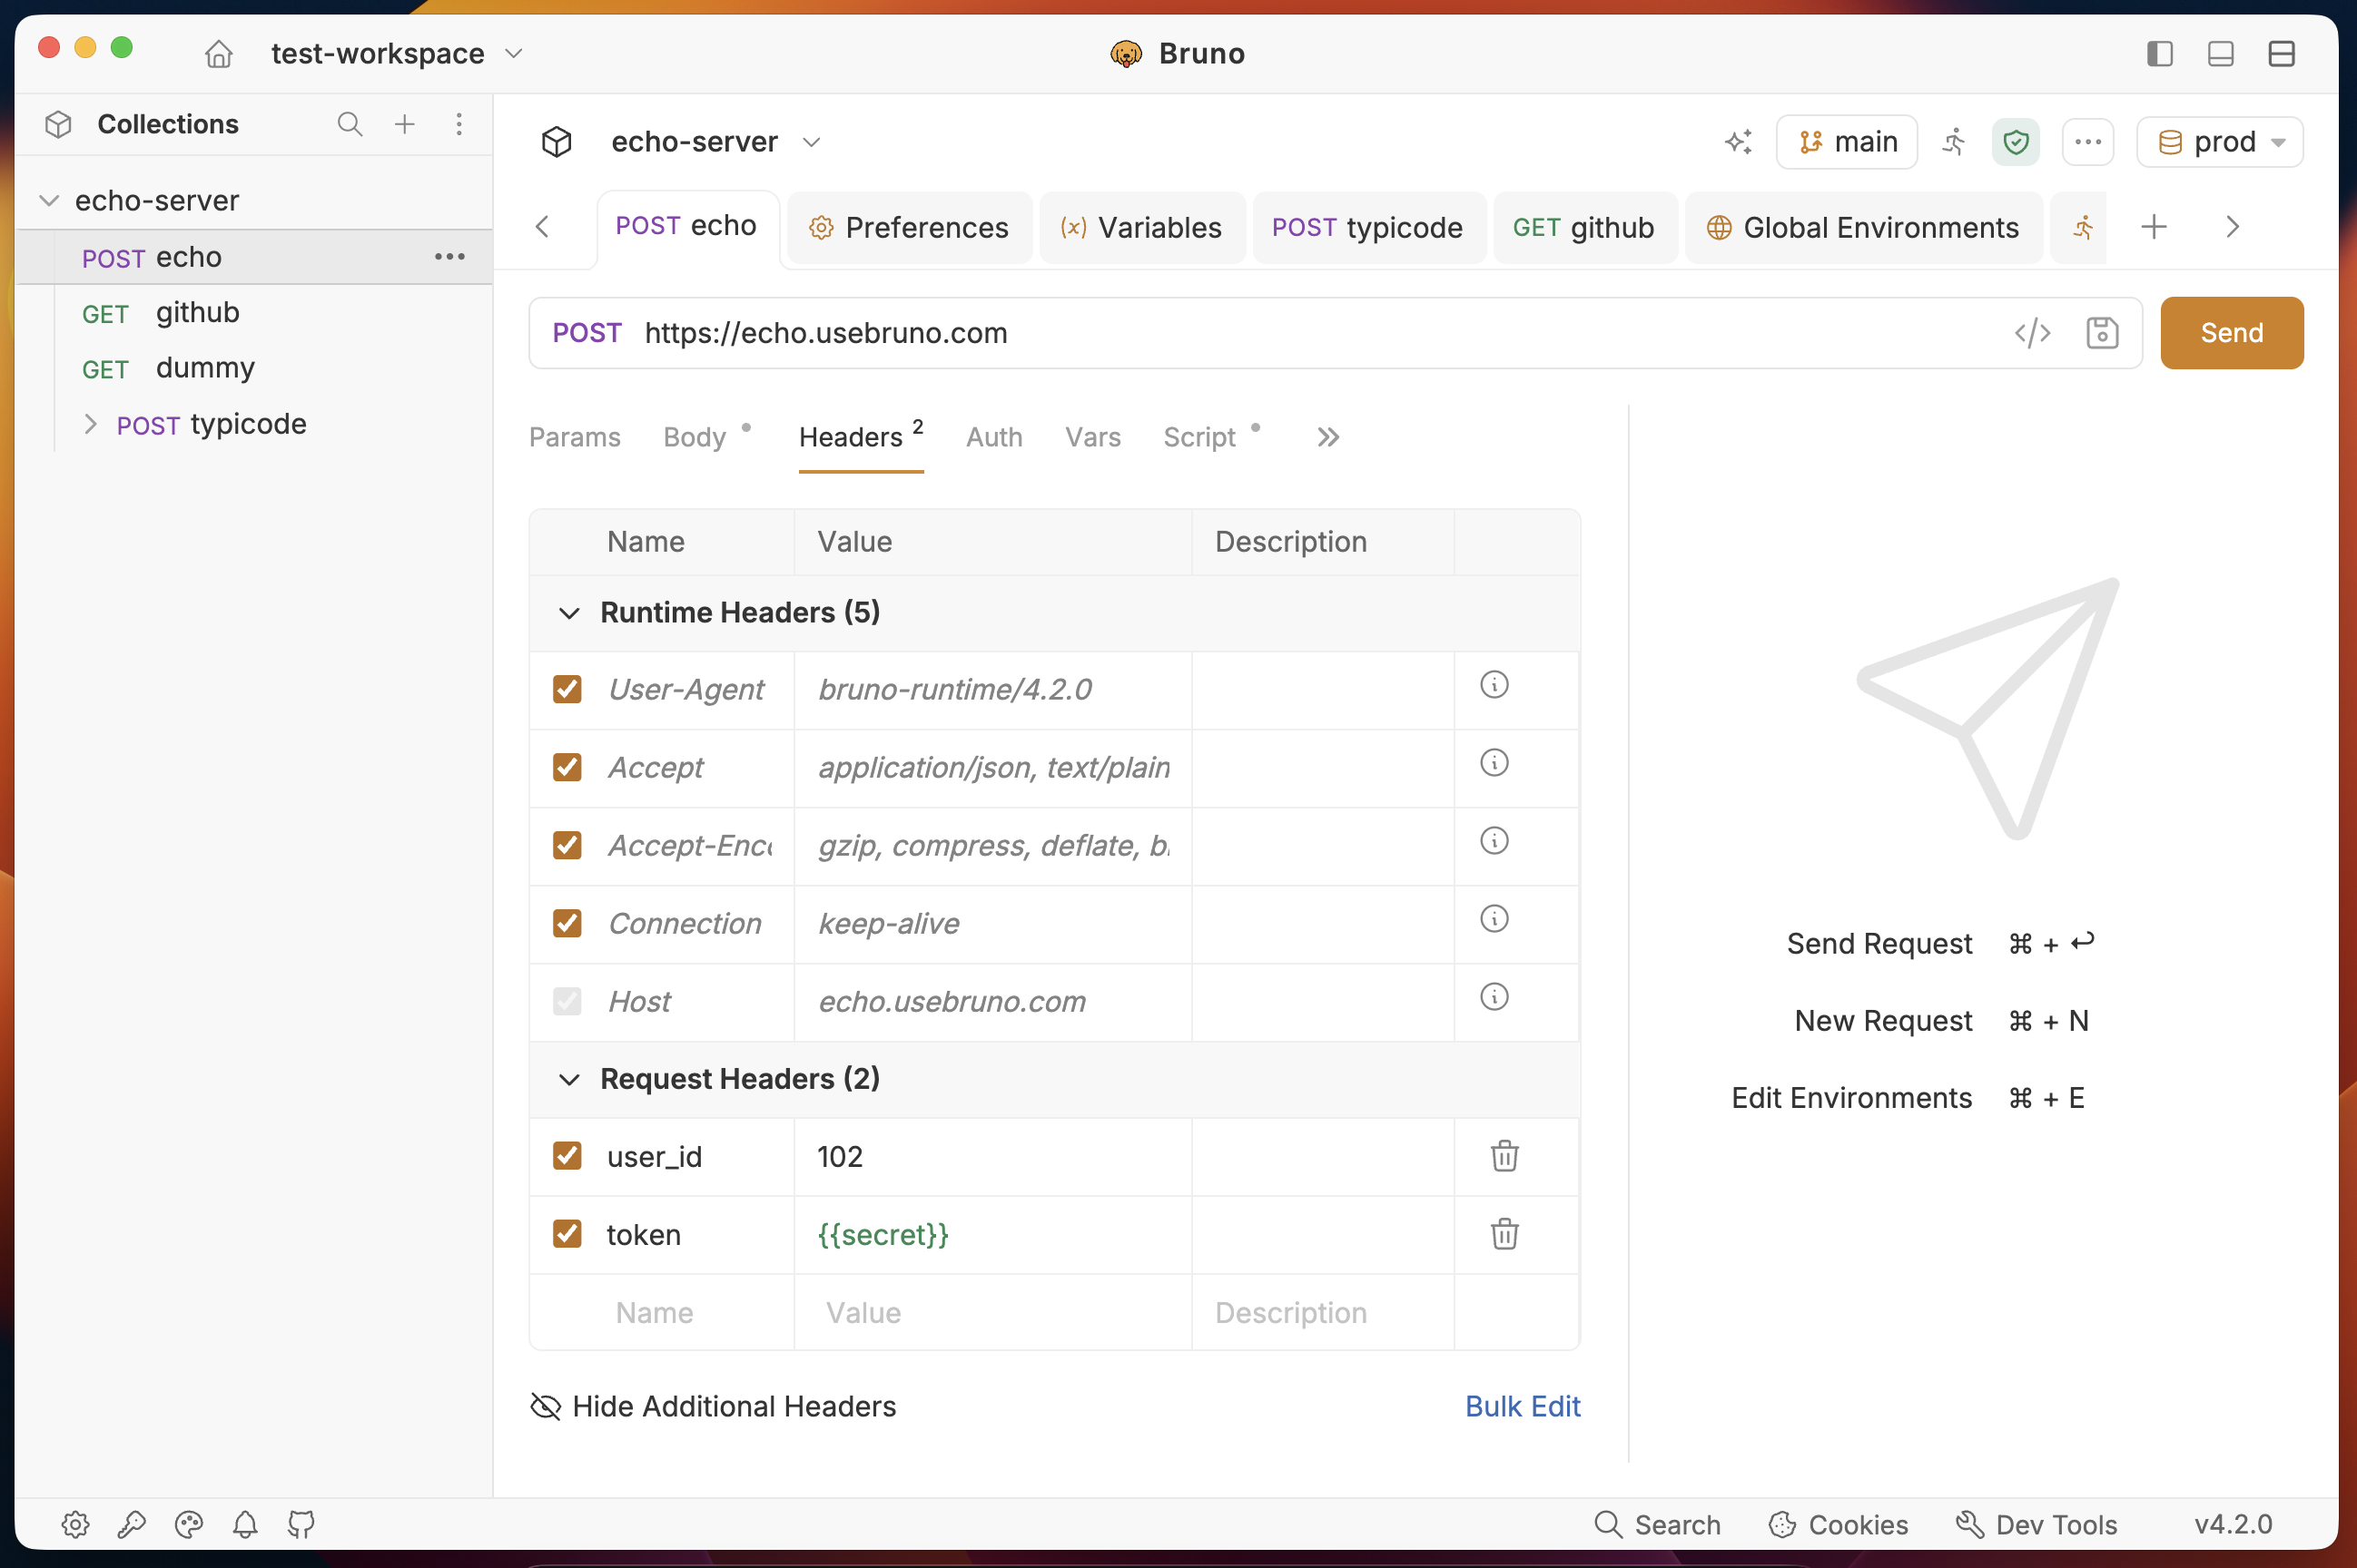Show info for Host header

[x=1494, y=997]
